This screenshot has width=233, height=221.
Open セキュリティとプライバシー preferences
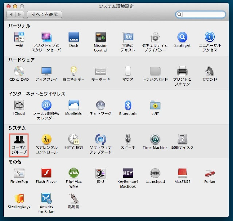[155, 42]
